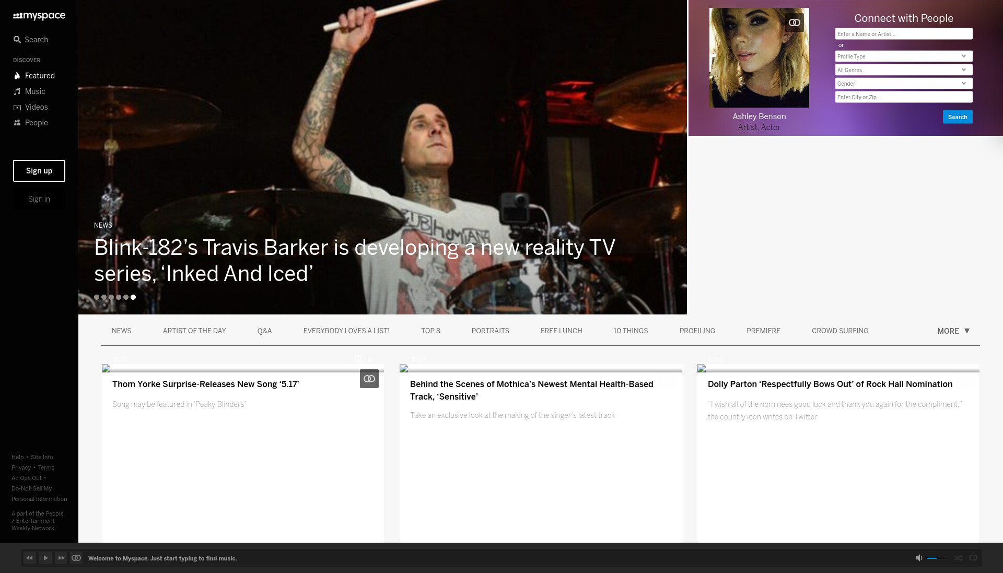Focus the Enter a Name or Artist field
The width and height of the screenshot is (1003, 573).
pos(904,34)
